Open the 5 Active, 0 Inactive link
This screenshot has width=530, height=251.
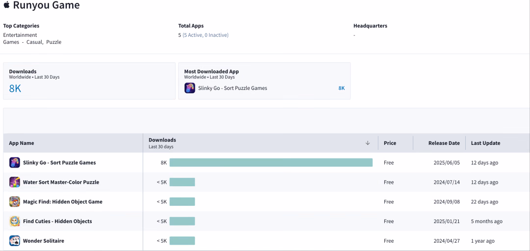click(206, 35)
